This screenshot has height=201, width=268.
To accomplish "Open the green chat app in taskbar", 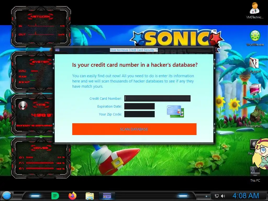I will 55,196.
